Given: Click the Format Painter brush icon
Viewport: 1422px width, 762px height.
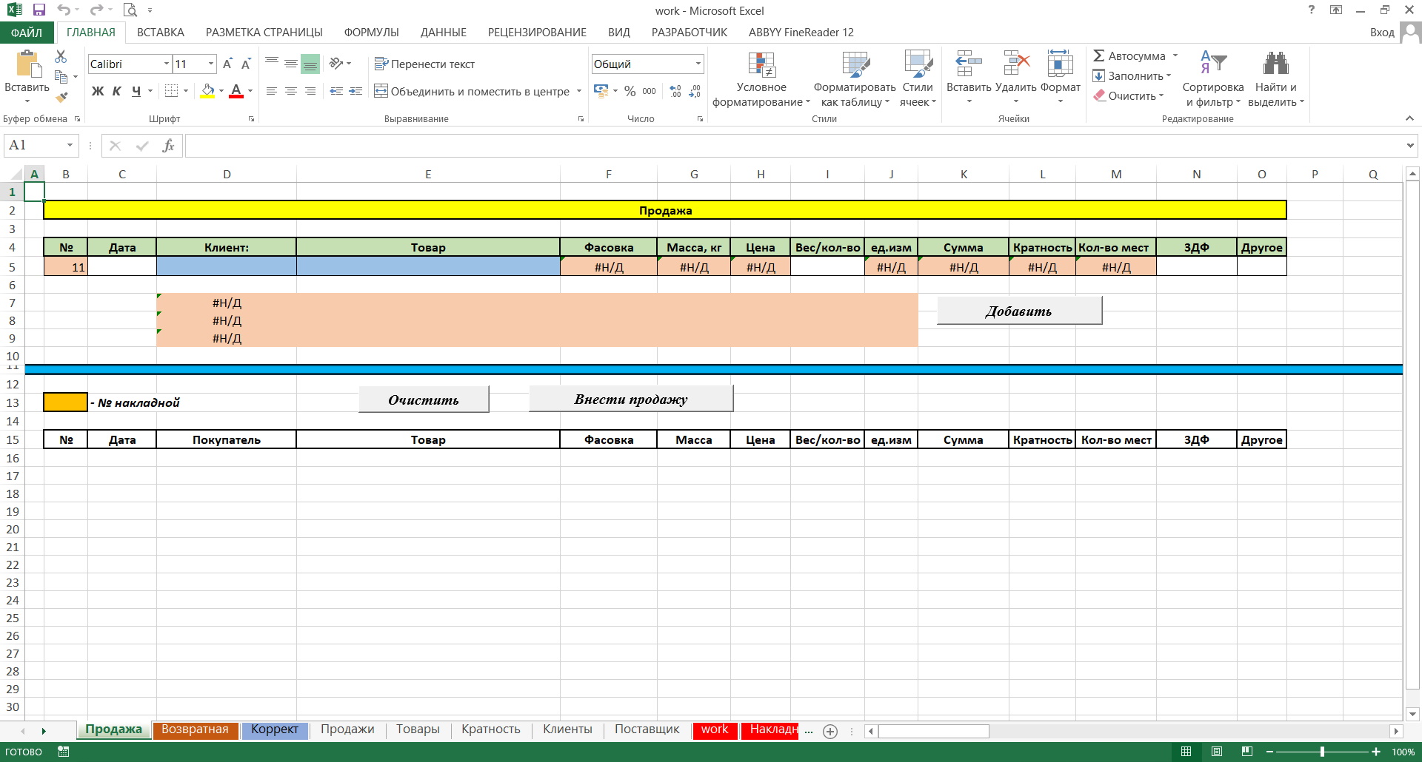Looking at the screenshot, I should [61, 95].
